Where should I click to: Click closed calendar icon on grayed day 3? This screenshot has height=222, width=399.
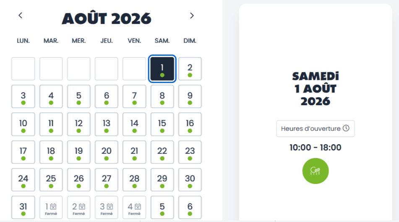[110, 207]
